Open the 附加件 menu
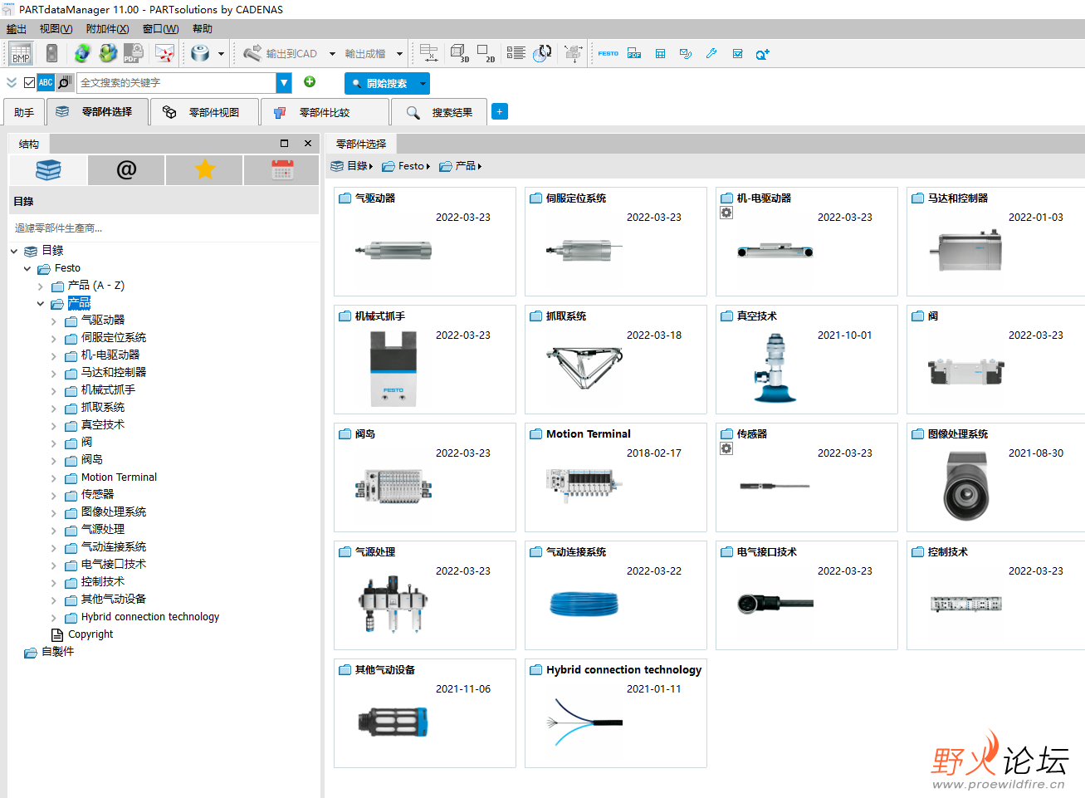 click(x=107, y=29)
